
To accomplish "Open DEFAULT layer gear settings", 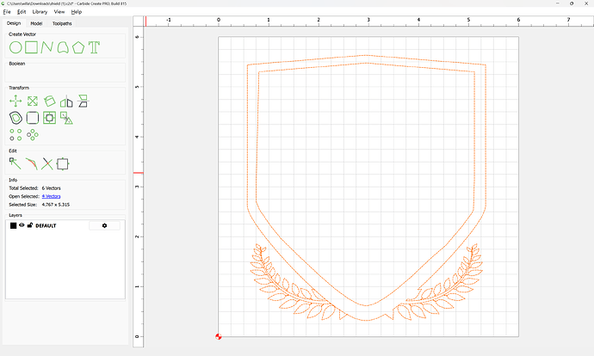I will tap(104, 225).
